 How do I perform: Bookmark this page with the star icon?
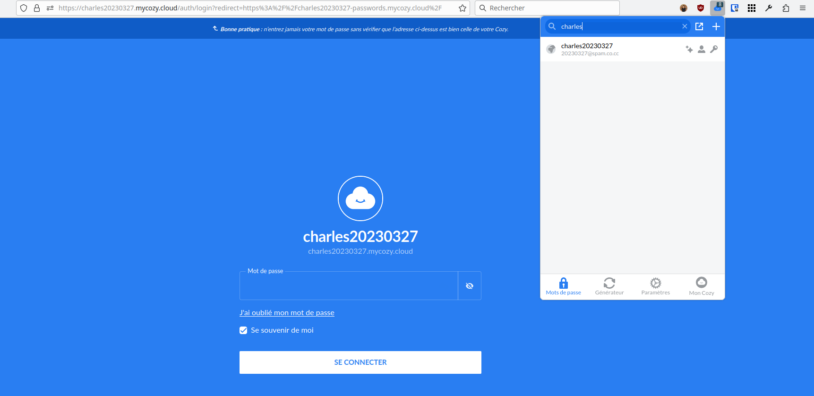(463, 8)
